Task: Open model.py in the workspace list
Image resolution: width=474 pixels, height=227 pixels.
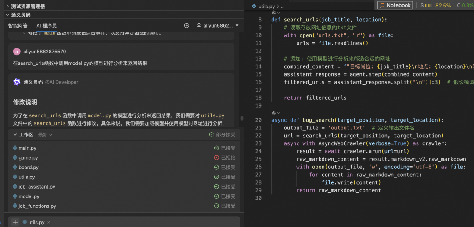Action: pos(29,196)
